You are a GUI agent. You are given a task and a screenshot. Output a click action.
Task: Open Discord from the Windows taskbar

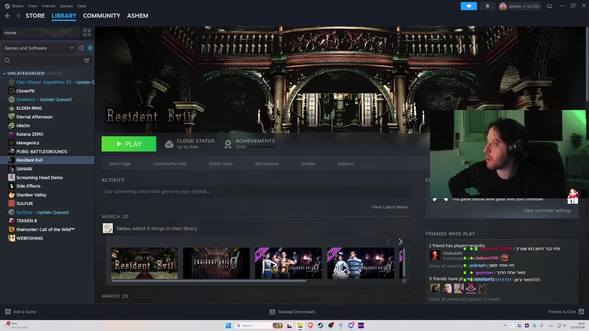(351, 325)
